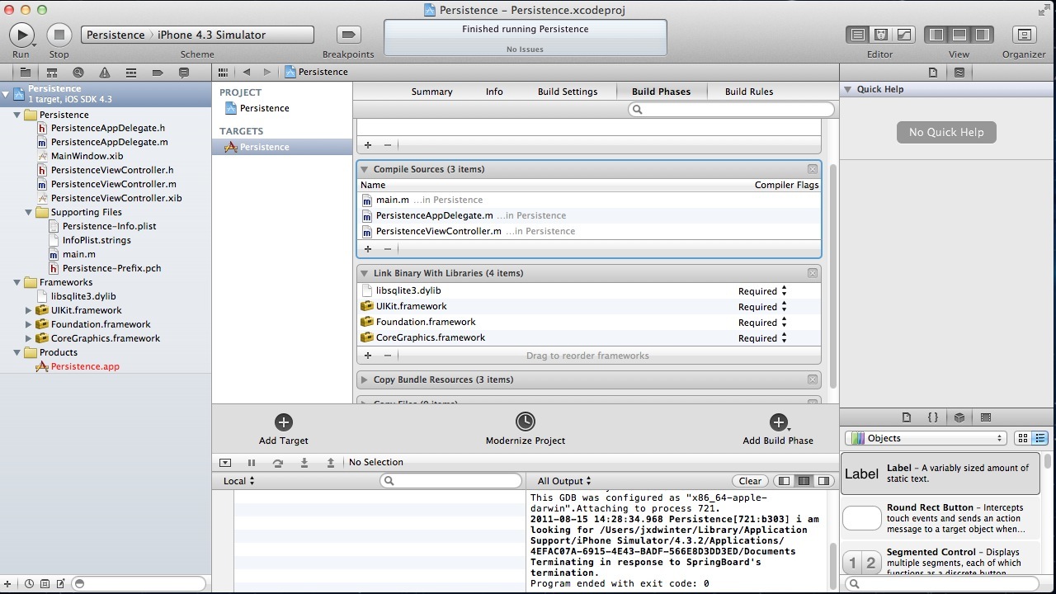Open the Objects library dropdown
Image resolution: width=1056 pixels, height=594 pixels.
tap(926, 438)
